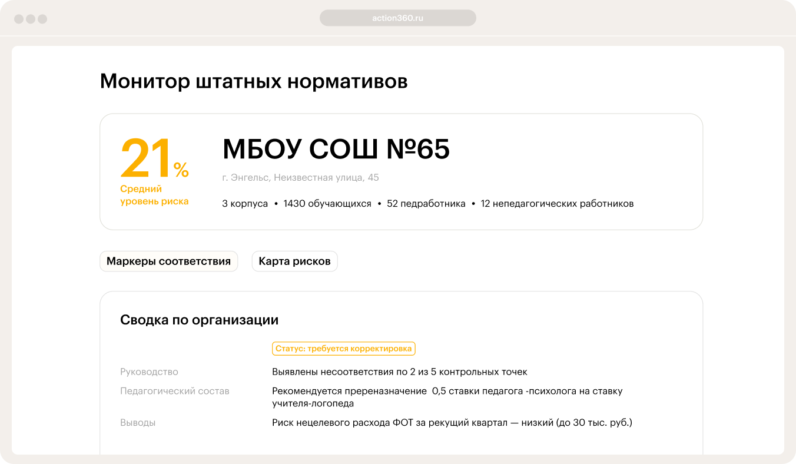796x464 pixels.
Task: Click the 3 корпуса statistic
Action: pos(245,204)
